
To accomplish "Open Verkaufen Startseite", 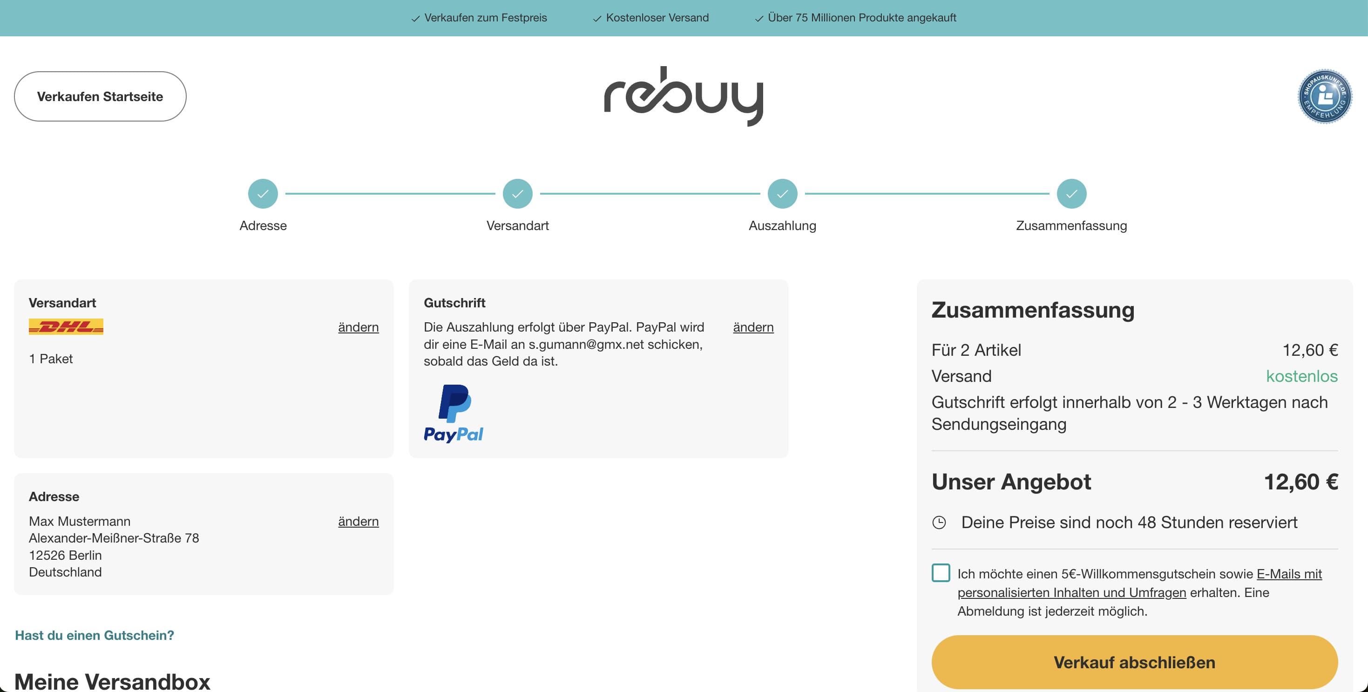I will click(100, 96).
